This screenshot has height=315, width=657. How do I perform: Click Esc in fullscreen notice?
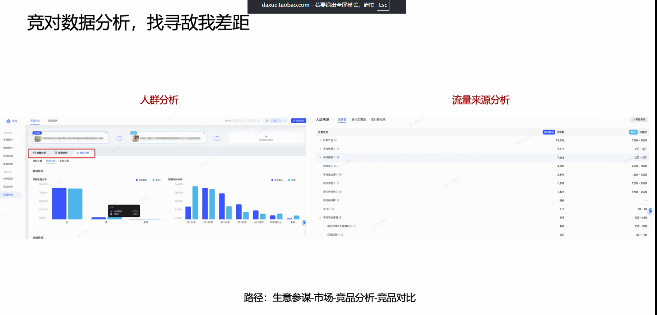pos(383,5)
